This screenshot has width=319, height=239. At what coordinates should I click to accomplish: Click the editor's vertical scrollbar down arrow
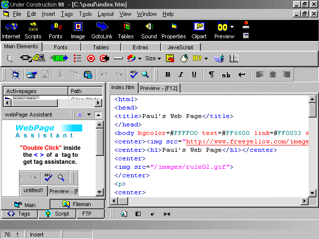313,193
